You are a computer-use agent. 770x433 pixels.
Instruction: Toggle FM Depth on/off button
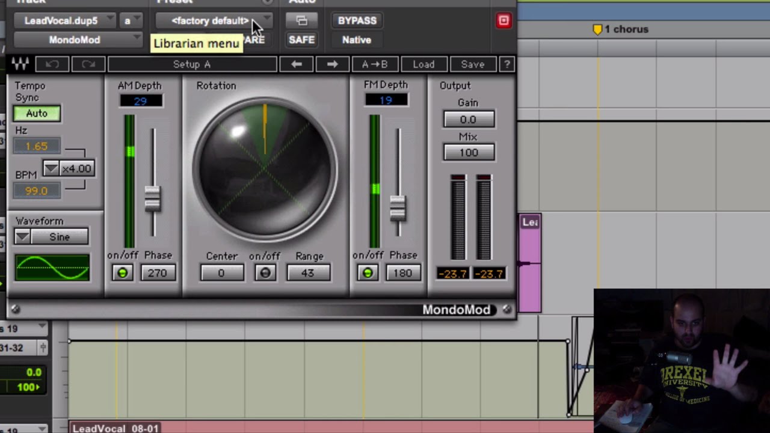tap(367, 273)
